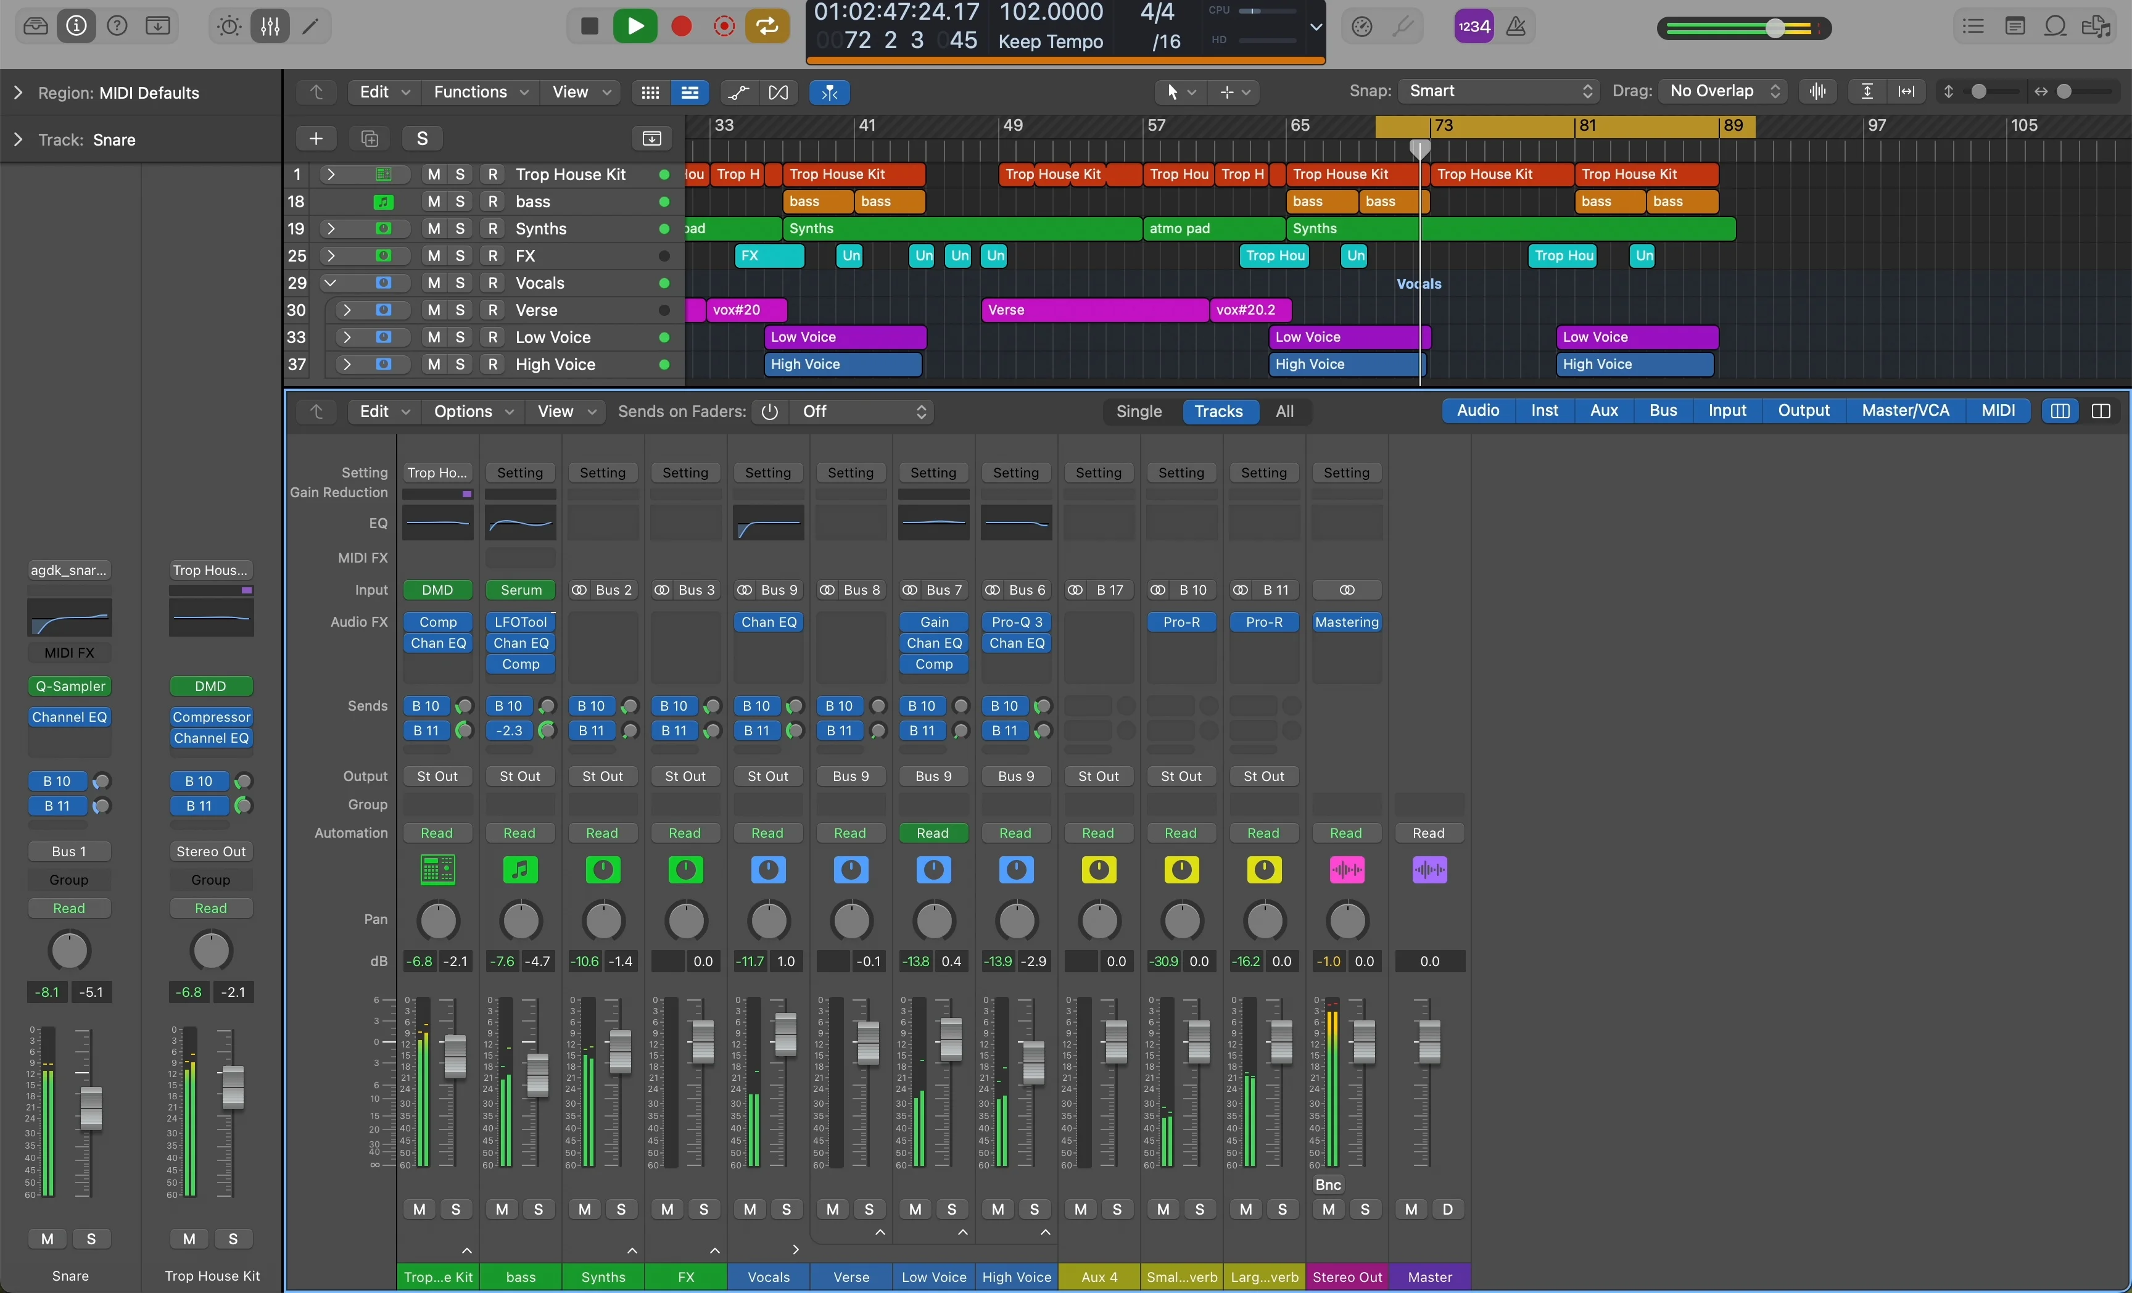
Task: Click the Single view button in the mixer
Action: pos(1138,411)
